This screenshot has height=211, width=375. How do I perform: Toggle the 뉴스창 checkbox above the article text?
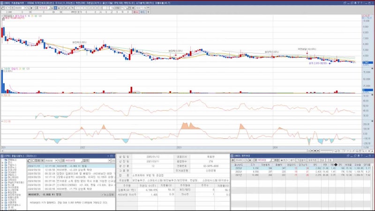pyautogui.click(x=102, y=195)
